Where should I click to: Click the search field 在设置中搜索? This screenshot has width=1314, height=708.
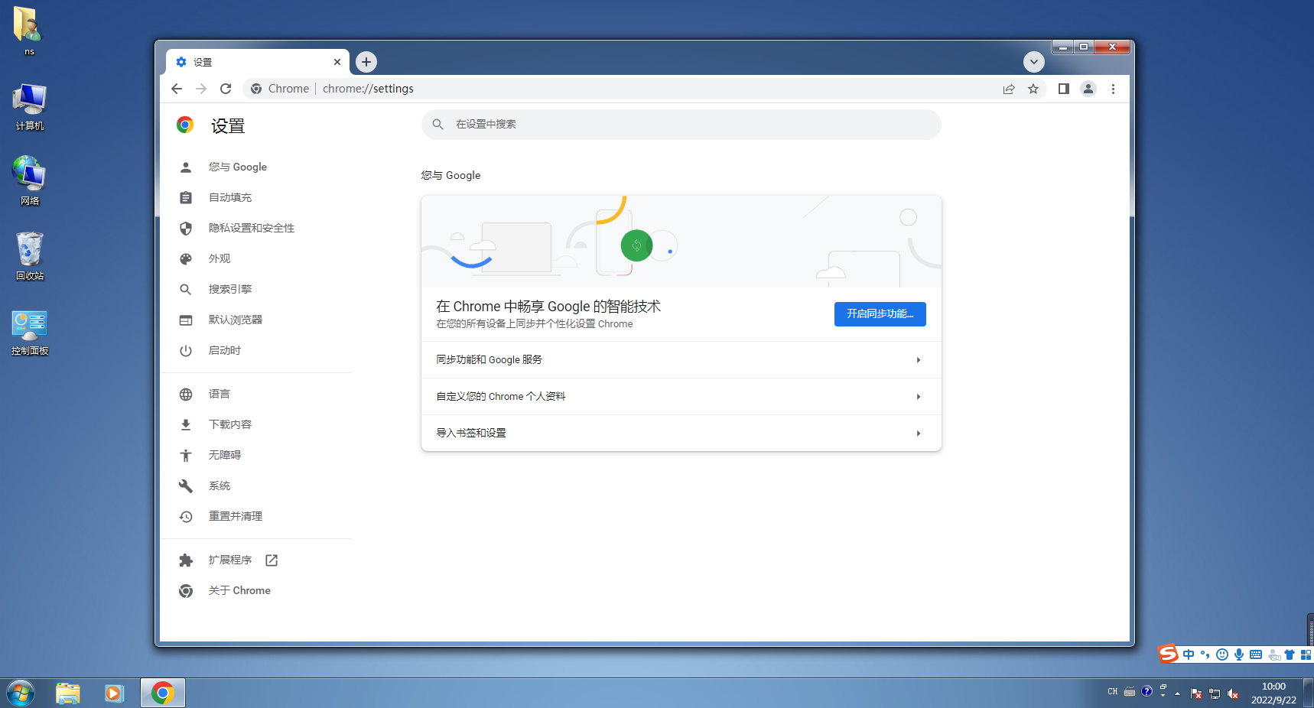click(x=681, y=125)
